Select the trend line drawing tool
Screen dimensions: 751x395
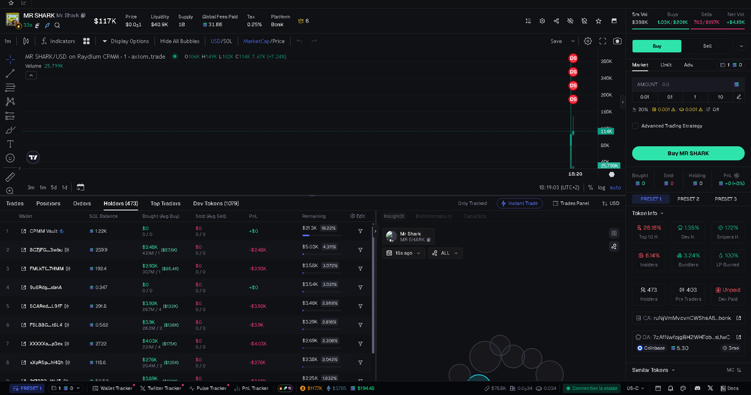(10, 73)
